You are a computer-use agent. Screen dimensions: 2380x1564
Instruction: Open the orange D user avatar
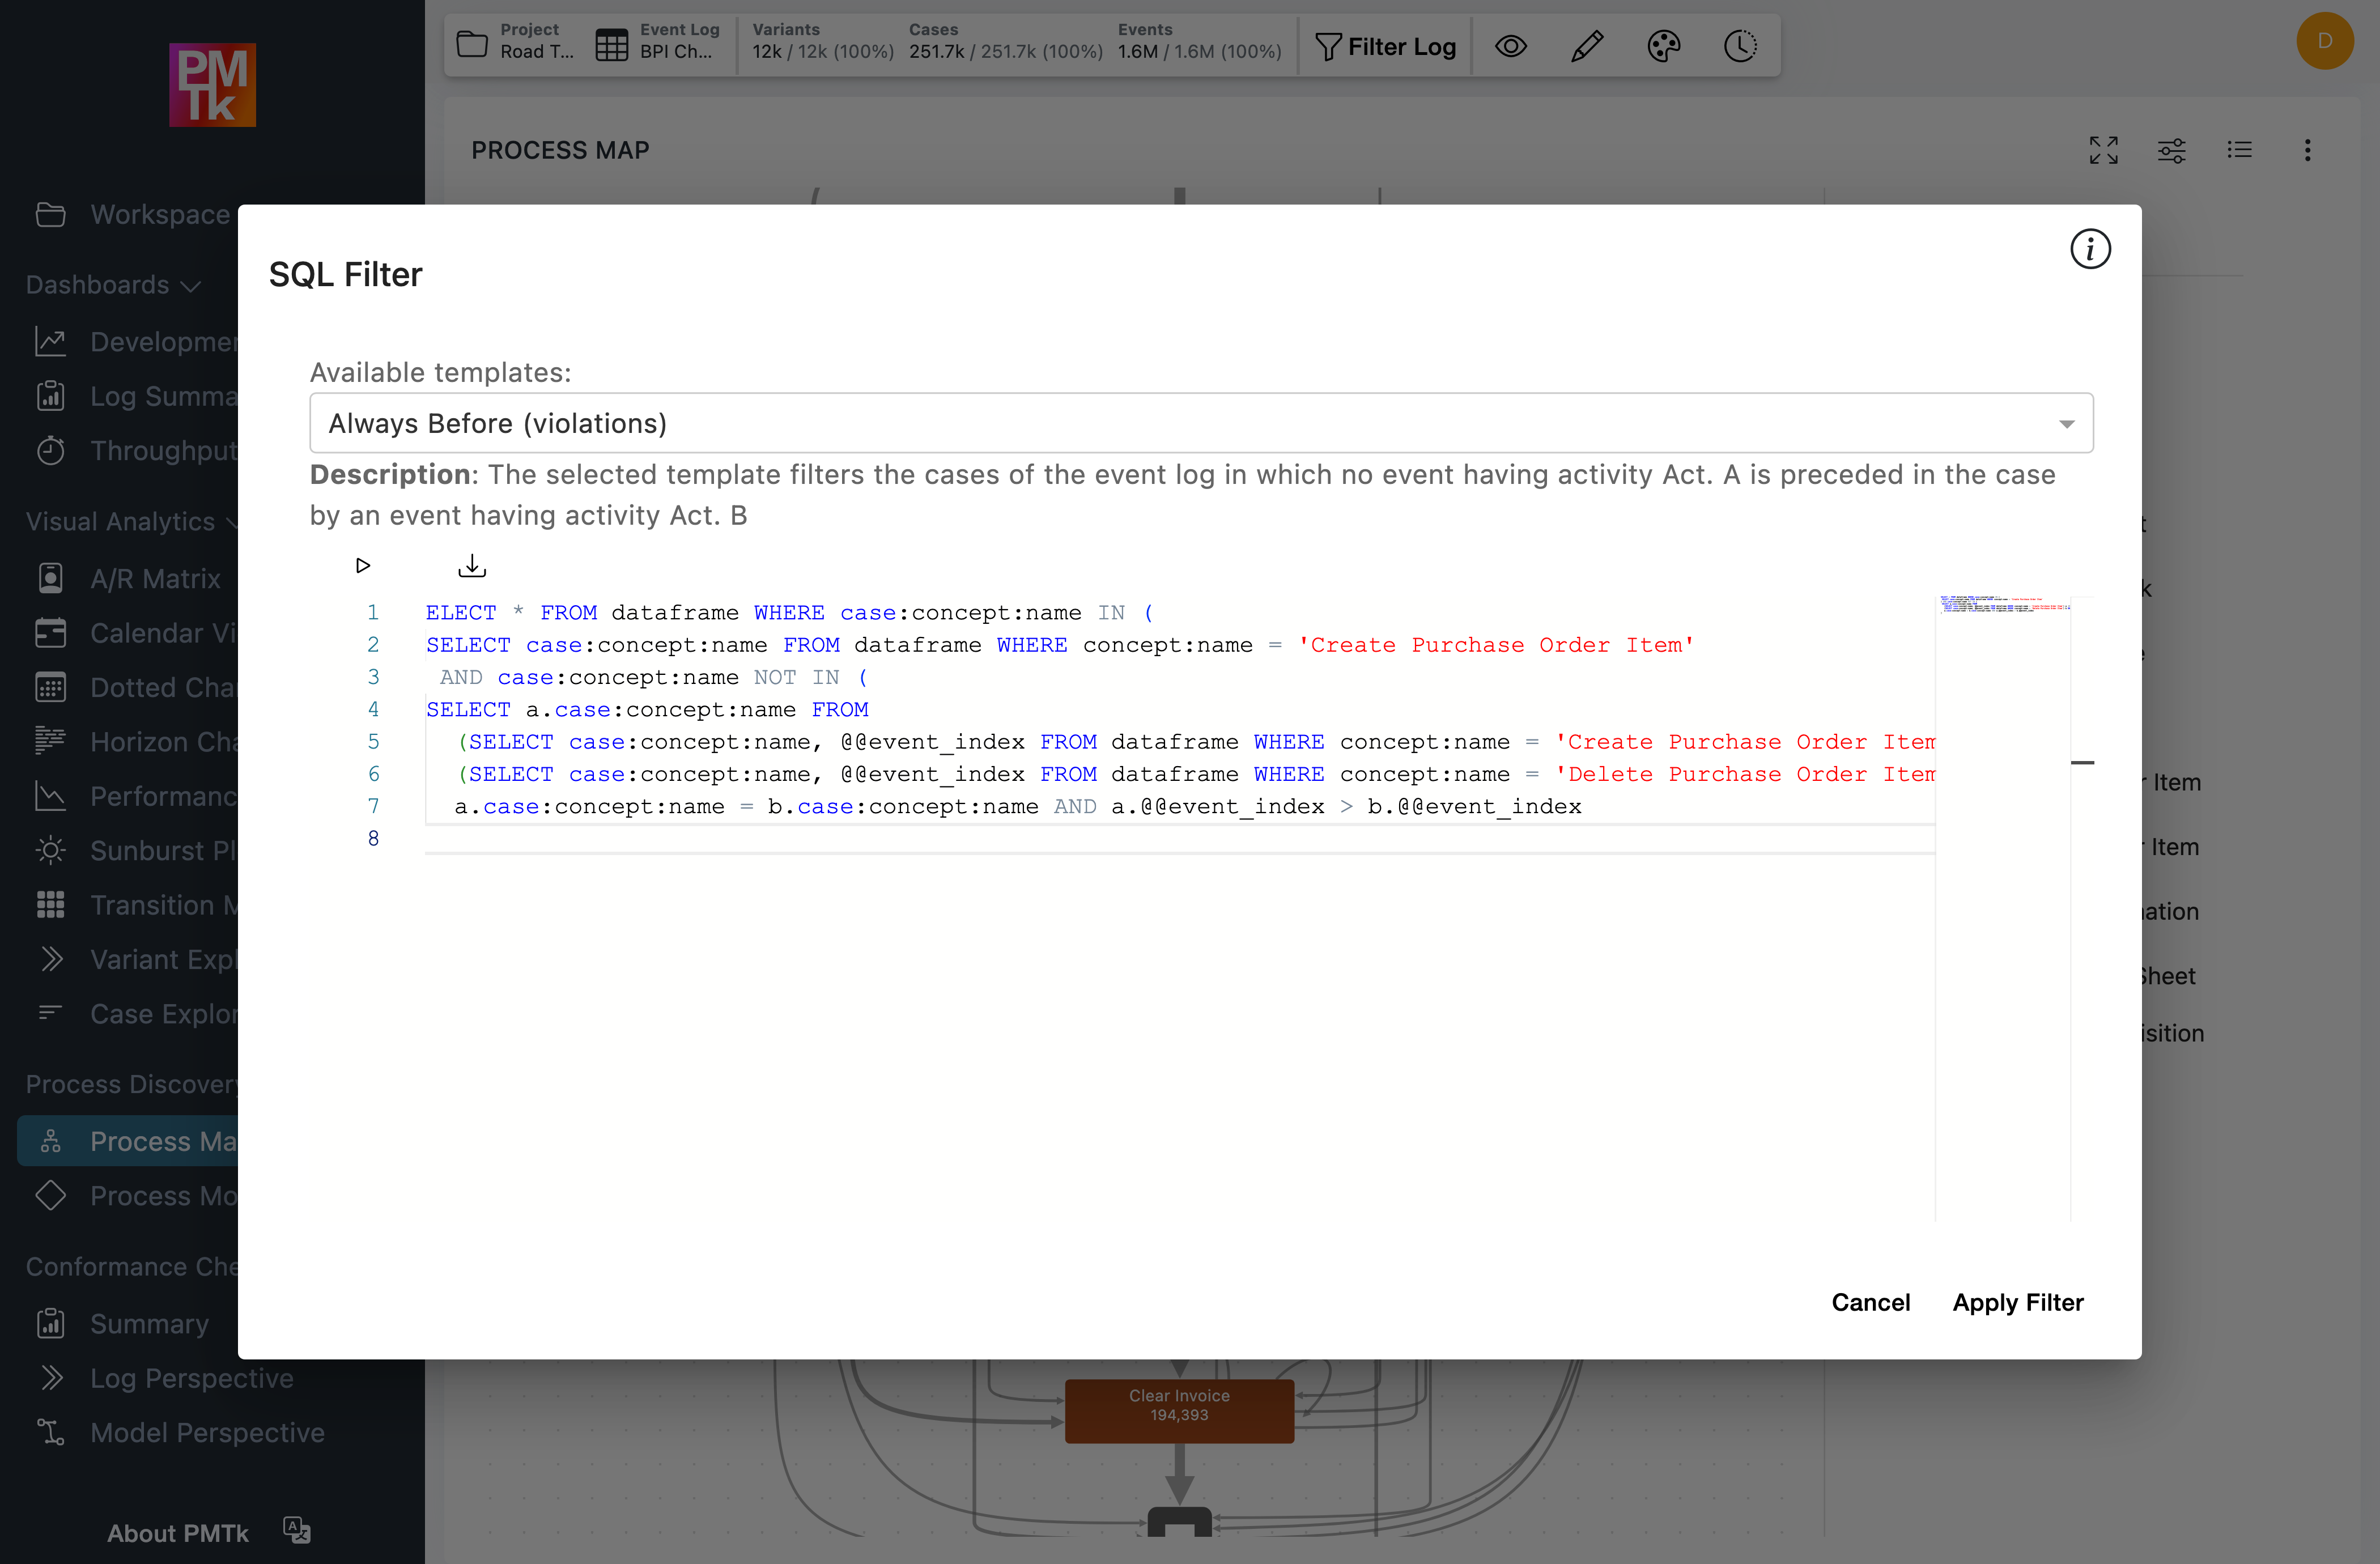click(x=2324, y=41)
